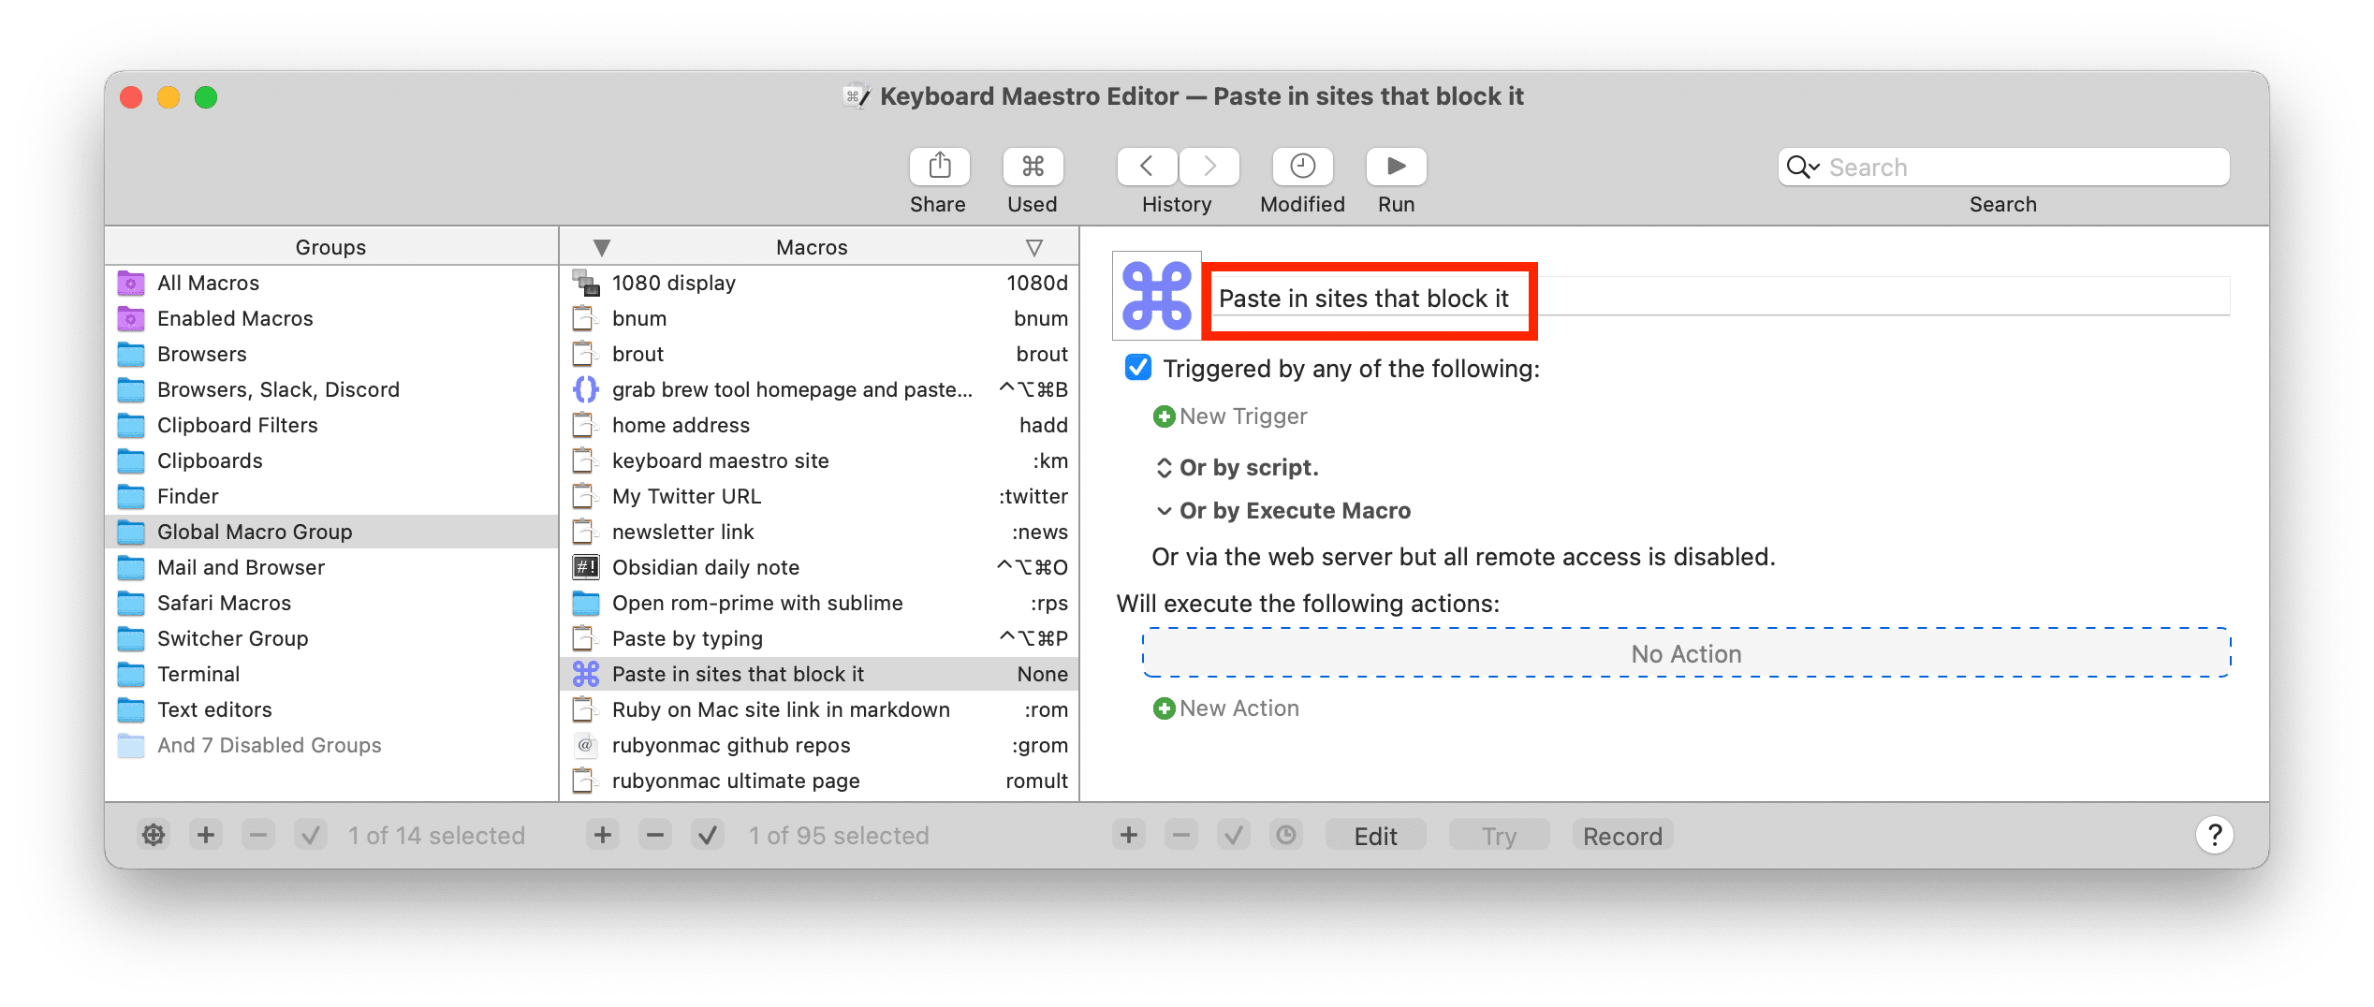This screenshot has width=2374, height=1007.
Task: Sort macros using the left filled triangle
Action: click(602, 248)
